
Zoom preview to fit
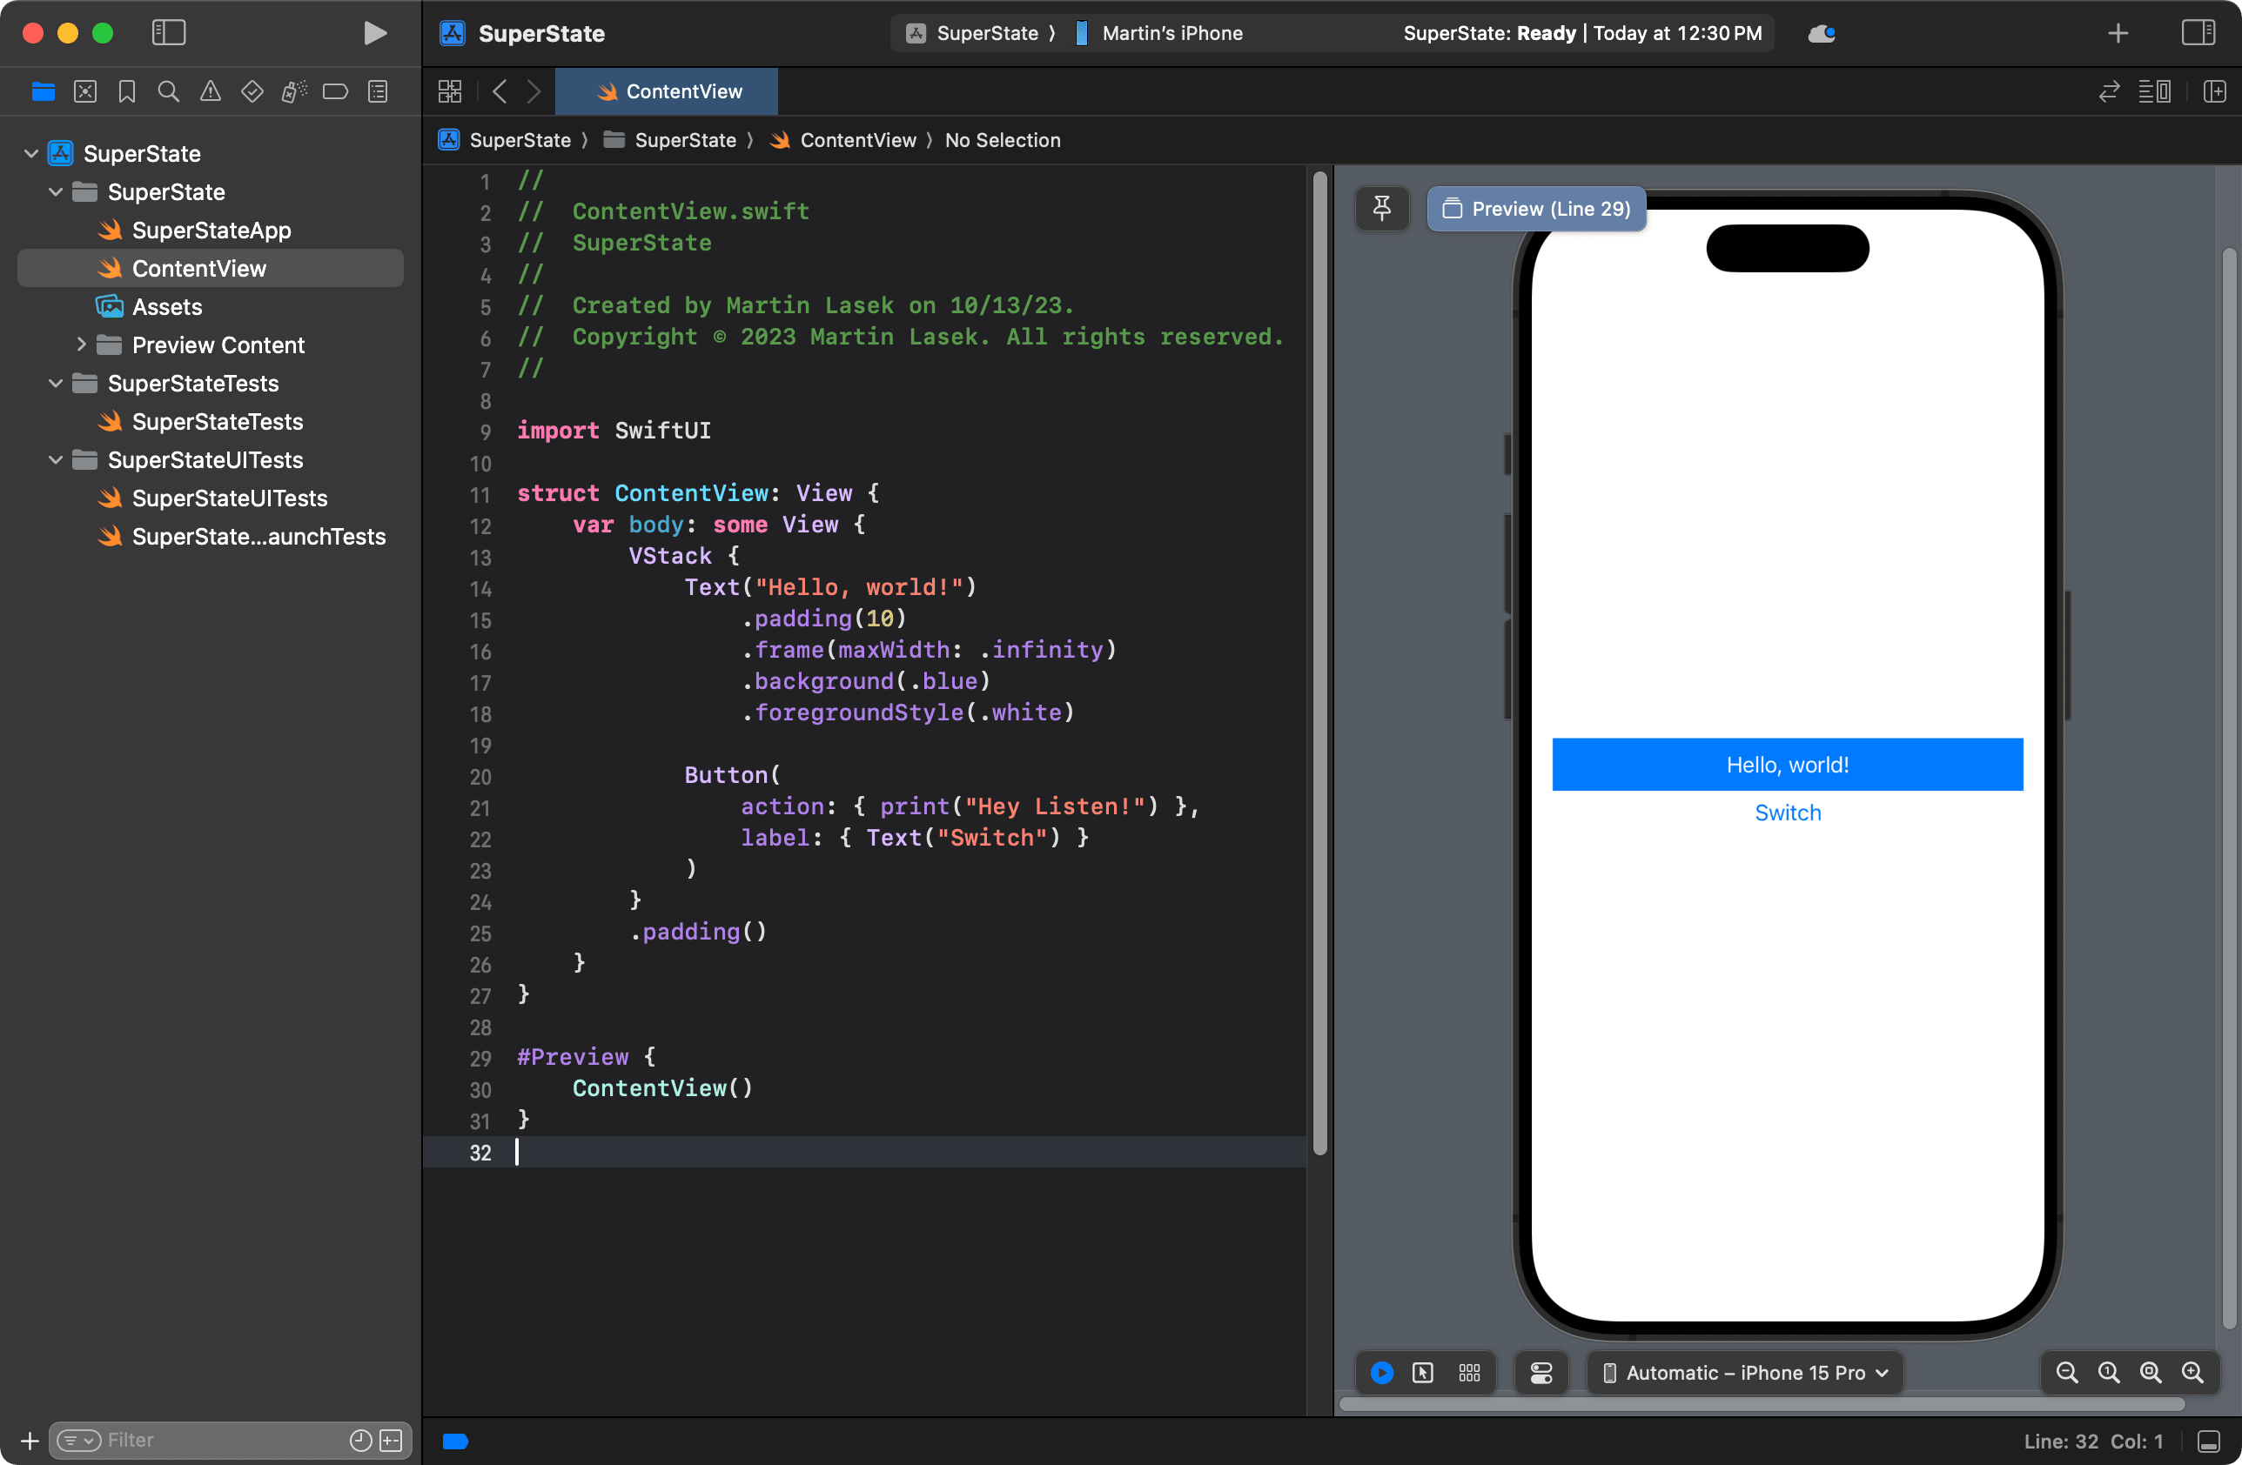click(x=2151, y=1373)
